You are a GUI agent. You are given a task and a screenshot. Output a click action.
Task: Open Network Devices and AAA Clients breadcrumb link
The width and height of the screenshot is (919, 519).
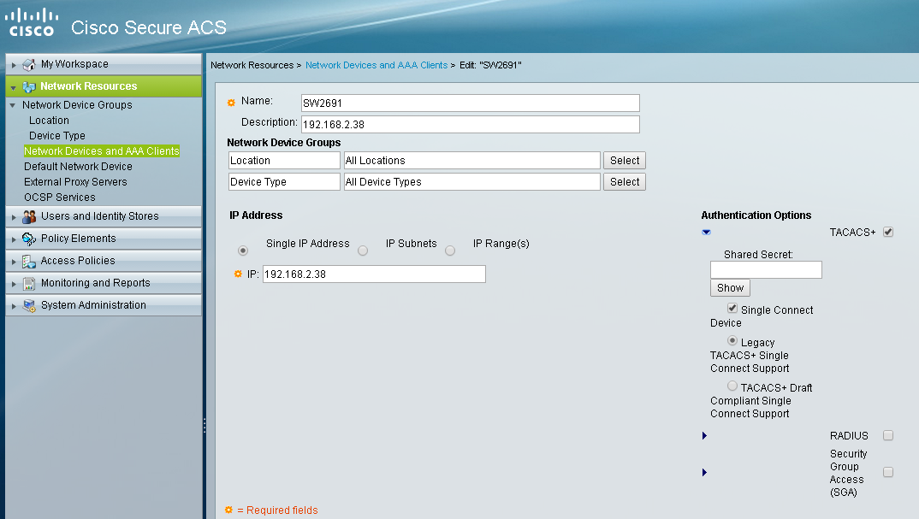click(x=376, y=65)
